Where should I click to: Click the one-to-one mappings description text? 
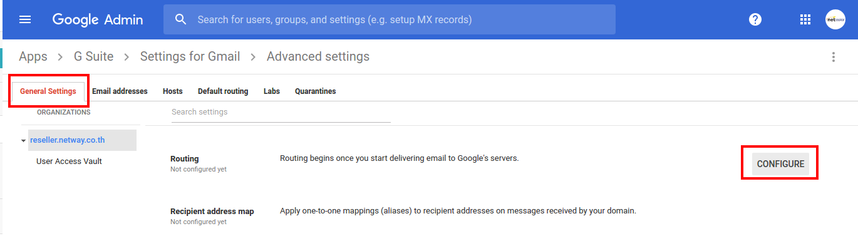pyautogui.click(x=458, y=211)
